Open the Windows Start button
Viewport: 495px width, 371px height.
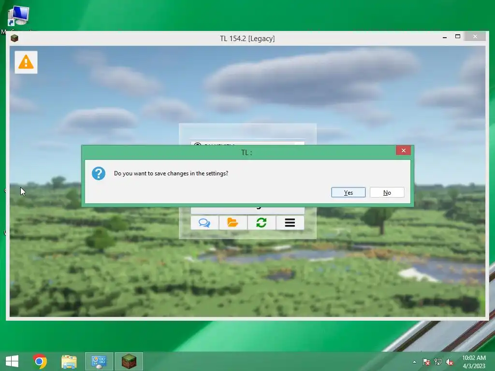(12, 361)
